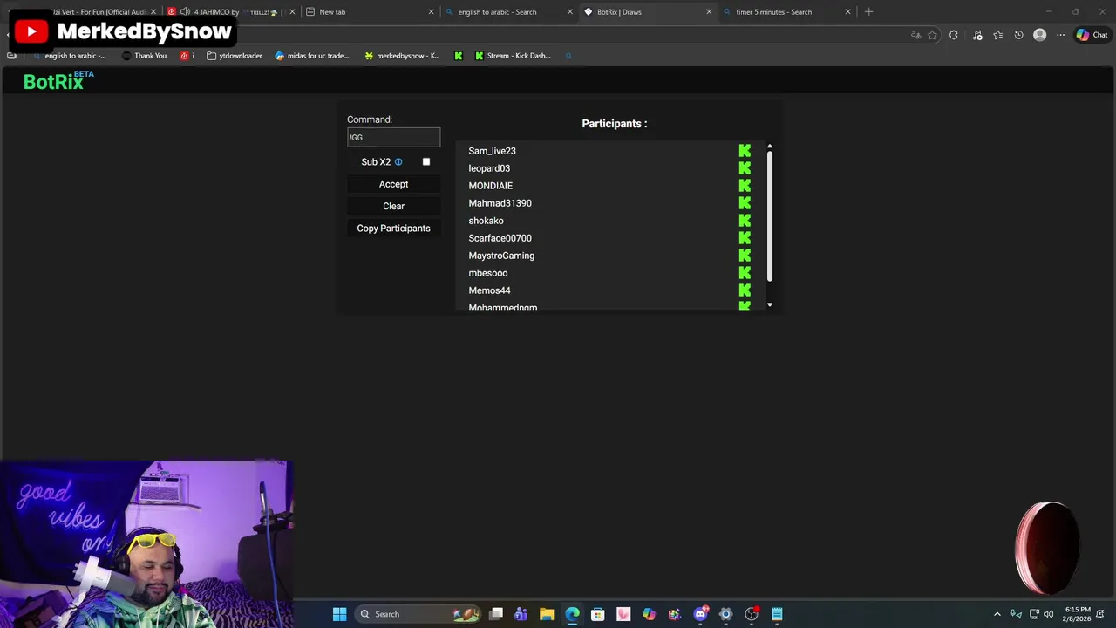The width and height of the screenshot is (1116, 628).
Task: Open the Thank You bookmark
Action: pyautogui.click(x=144, y=56)
